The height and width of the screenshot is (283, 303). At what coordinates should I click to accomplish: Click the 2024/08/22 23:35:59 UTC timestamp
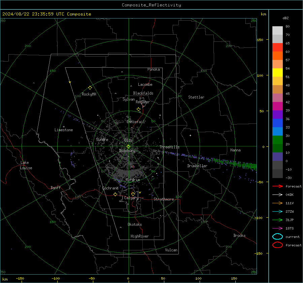[x=46, y=14]
